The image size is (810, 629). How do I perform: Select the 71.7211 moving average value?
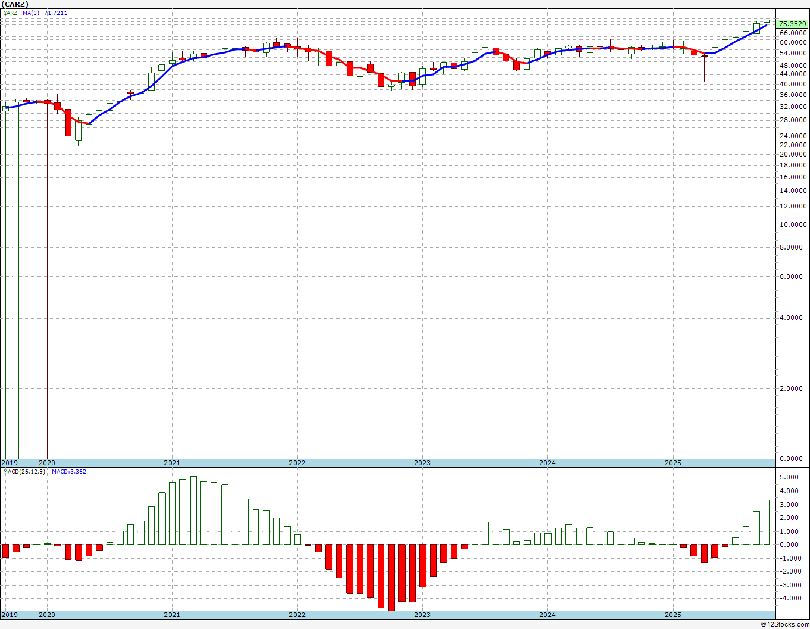(x=55, y=13)
